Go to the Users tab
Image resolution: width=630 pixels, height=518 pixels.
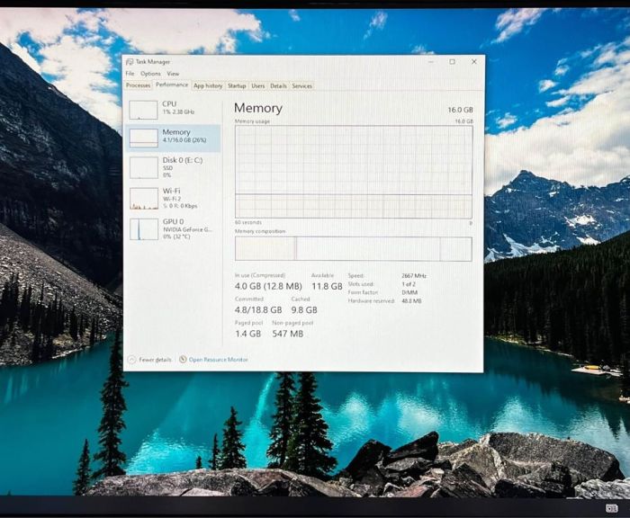pos(258,85)
